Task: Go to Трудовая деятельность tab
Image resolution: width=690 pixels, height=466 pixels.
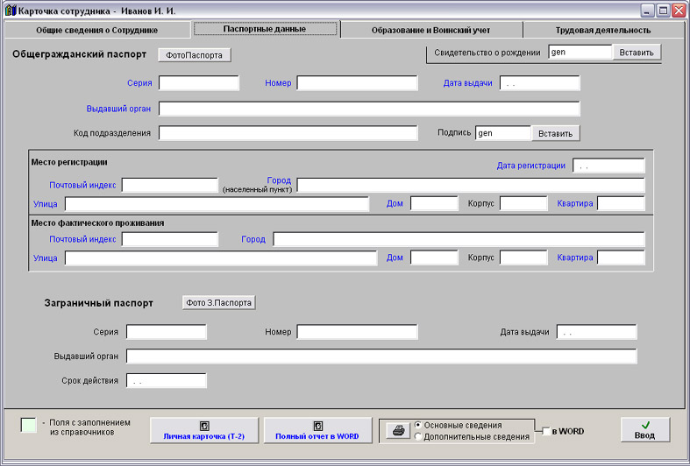Action: [x=602, y=30]
